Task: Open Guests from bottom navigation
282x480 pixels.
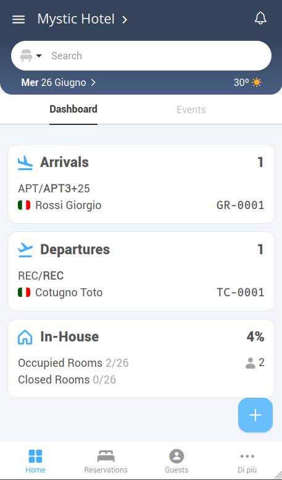Action: (x=176, y=461)
